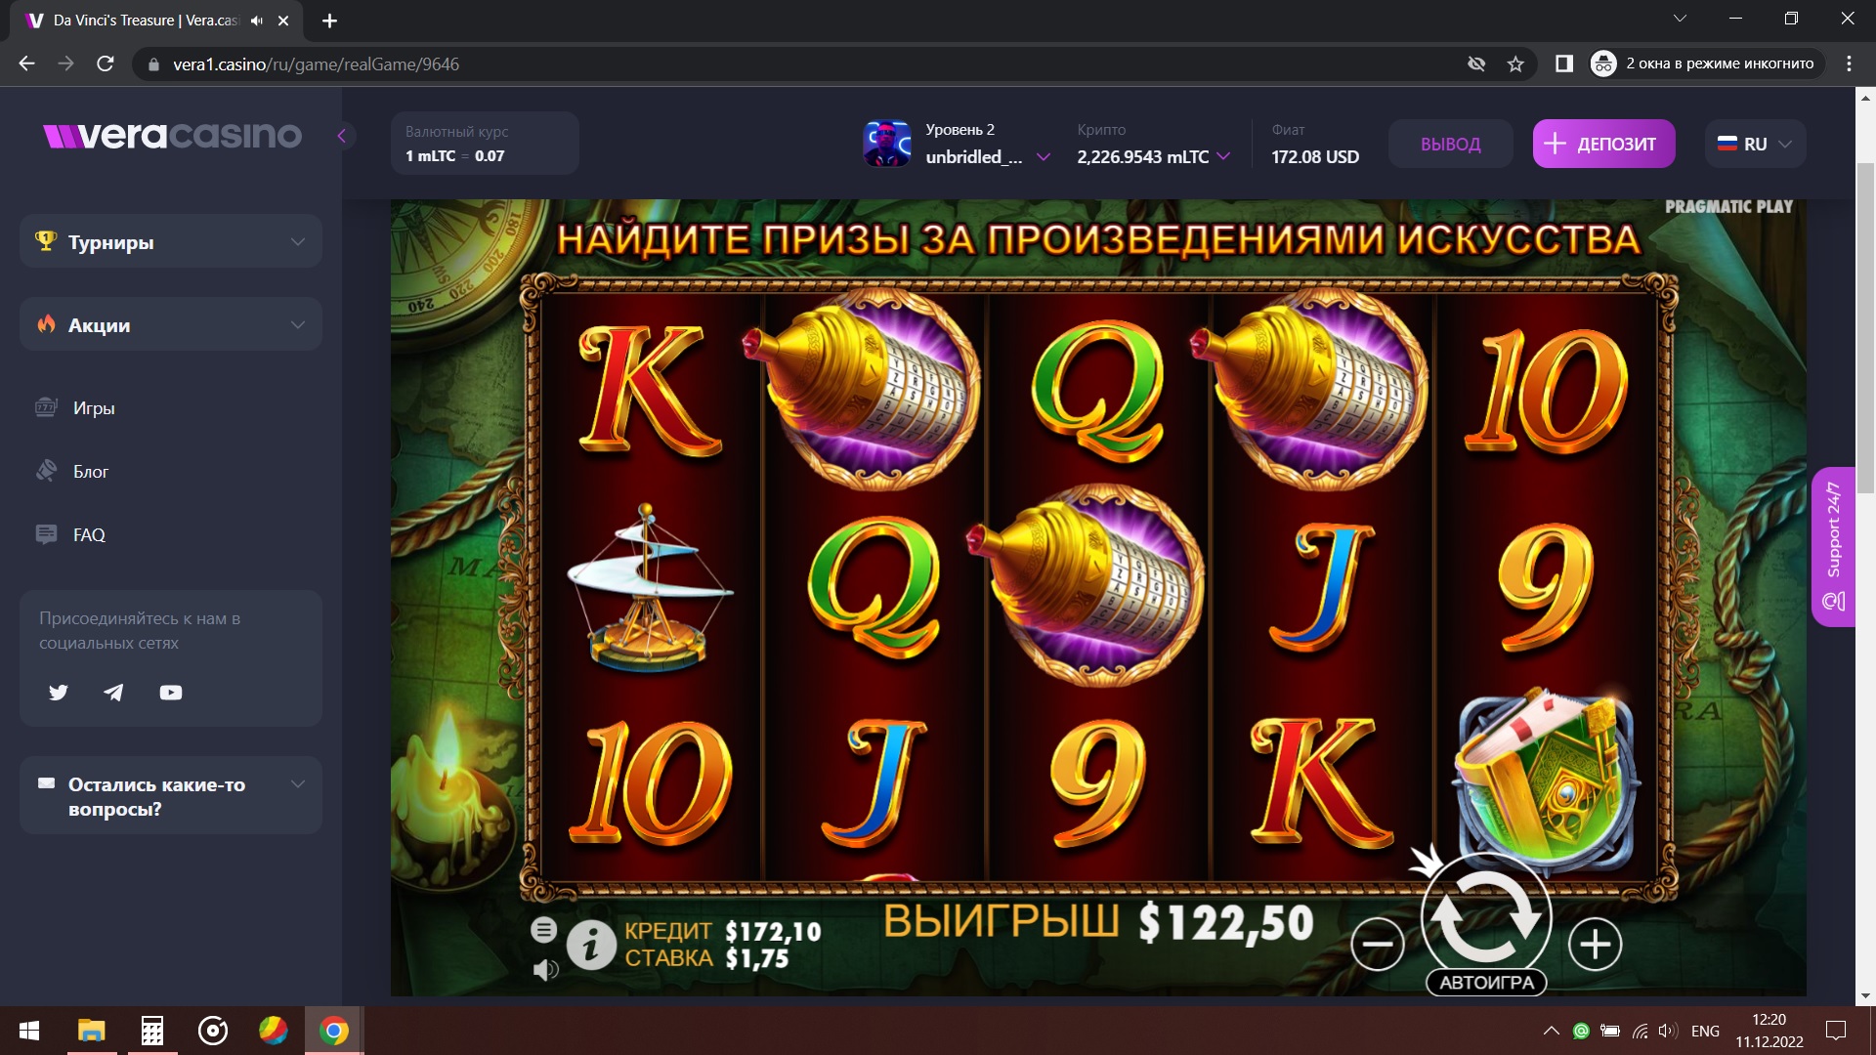Click the ВЫВОД button
This screenshot has width=1876, height=1055.
1450,144
